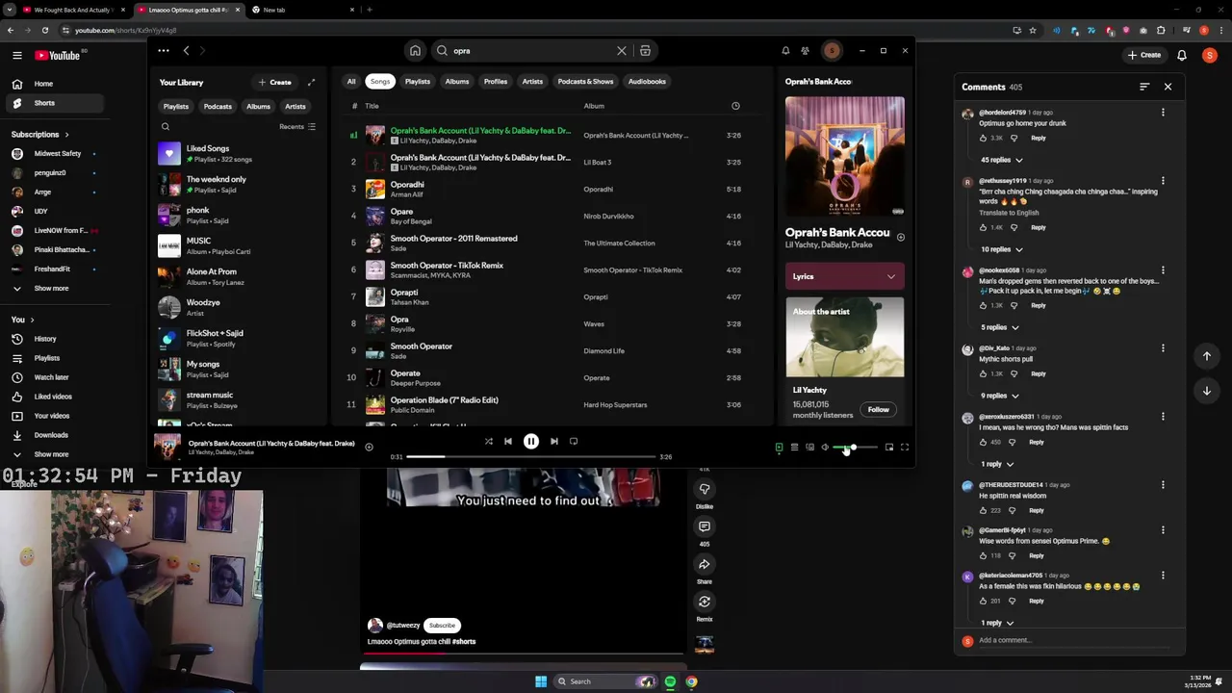Select the Playlists search filter
Image resolution: width=1232 pixels, height=693 pixels.
point(418,82)
